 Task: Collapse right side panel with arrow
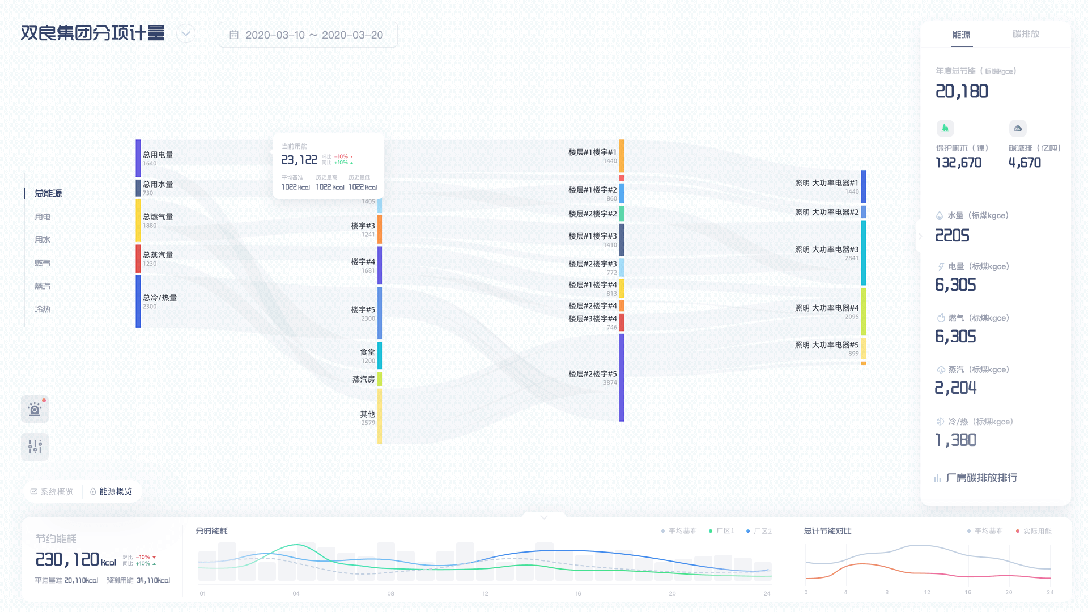pyautogui.click(x=920, y=236)
